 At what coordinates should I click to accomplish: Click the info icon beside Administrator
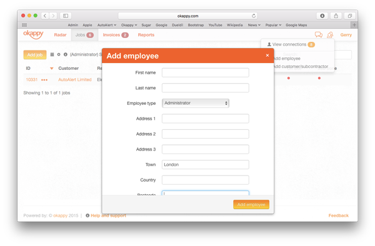65,54
